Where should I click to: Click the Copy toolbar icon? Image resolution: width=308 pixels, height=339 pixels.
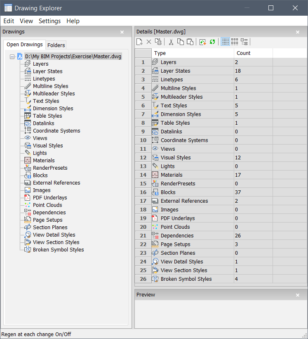pyautogui.click(x=181, y=42)
